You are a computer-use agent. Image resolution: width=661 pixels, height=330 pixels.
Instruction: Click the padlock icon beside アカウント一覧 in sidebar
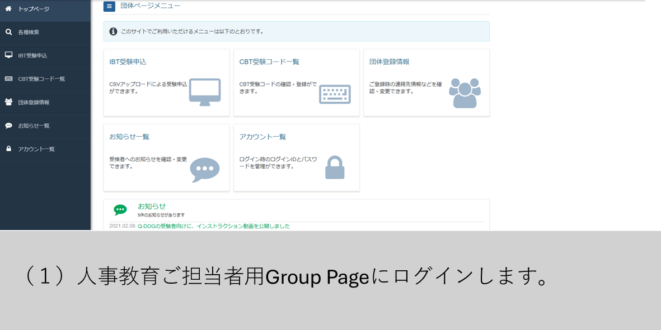[8, 149]
